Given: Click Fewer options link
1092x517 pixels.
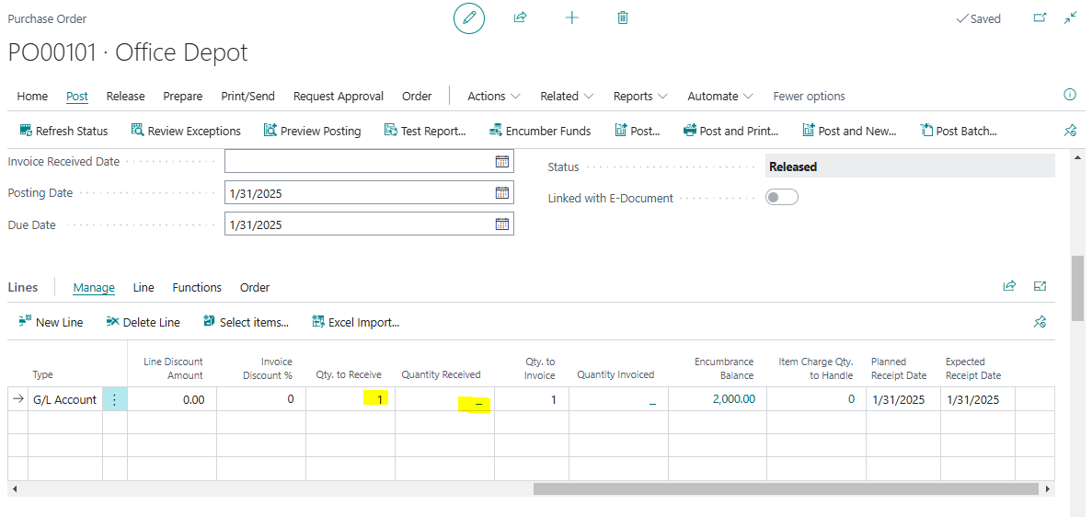Looking at the screenshot, I should (810, 97).
